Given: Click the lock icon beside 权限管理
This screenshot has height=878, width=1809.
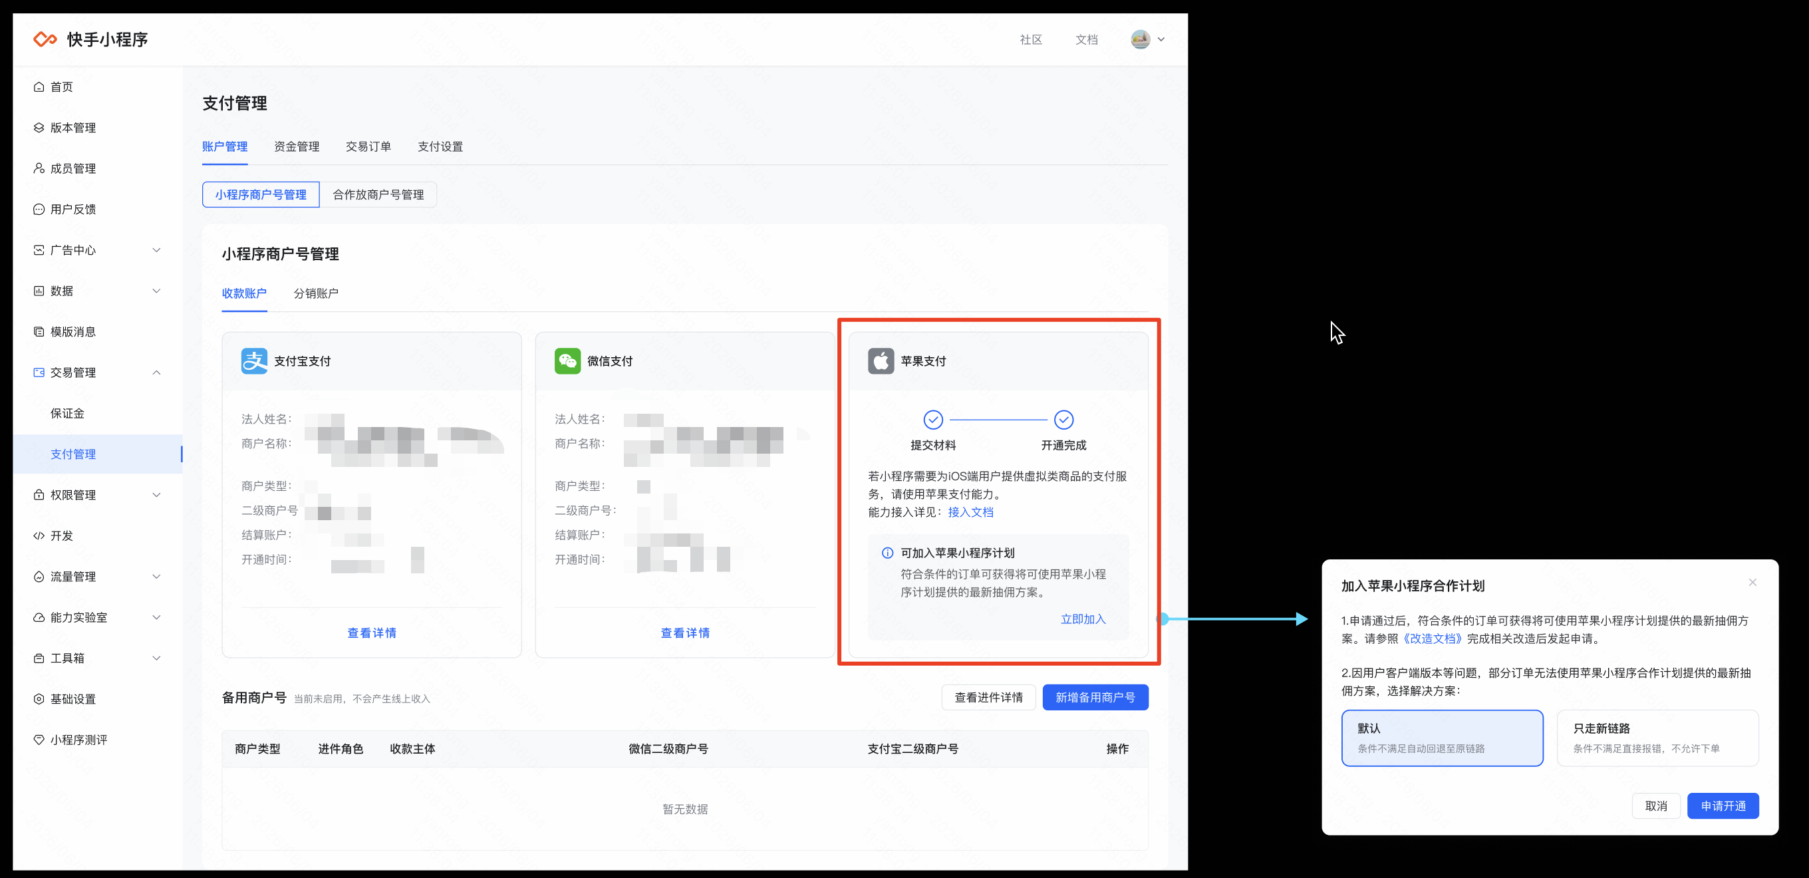Looking at the screenshot, I should pyautogui.click(x=39, y=494).
